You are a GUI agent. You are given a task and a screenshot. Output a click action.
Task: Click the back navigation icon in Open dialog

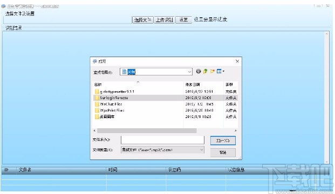coord(199,71)
